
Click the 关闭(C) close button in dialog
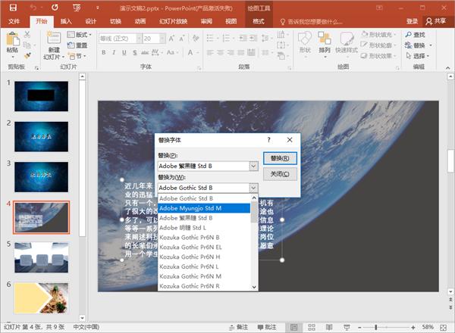tap(280, 174)
